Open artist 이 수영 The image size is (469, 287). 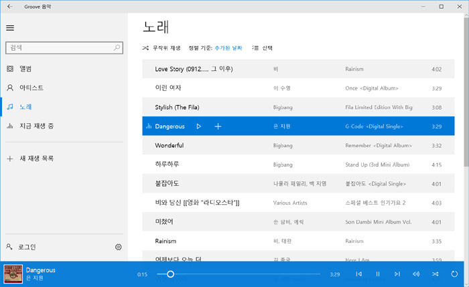(282, 88)
